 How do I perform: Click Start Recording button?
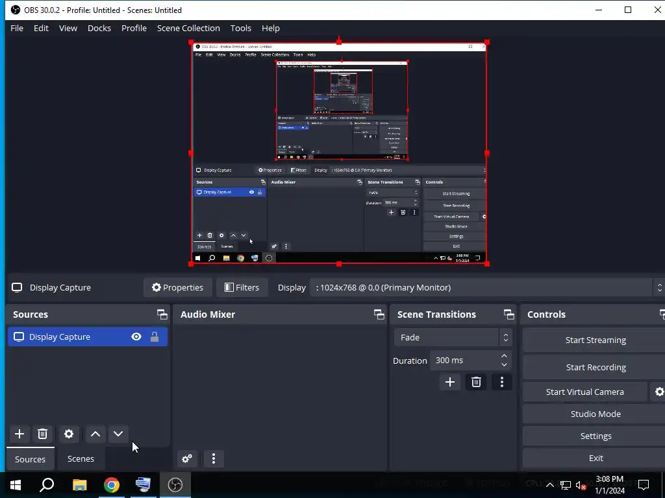pos(595,367)
